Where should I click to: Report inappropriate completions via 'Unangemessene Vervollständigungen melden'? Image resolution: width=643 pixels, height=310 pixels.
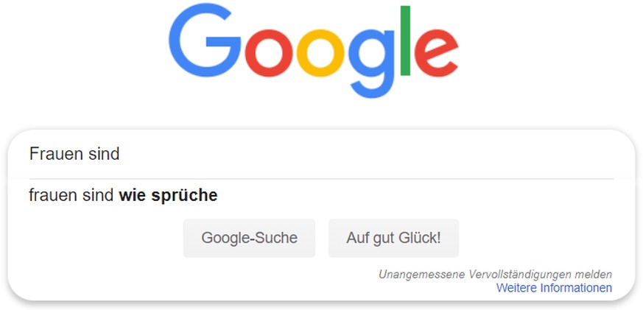pyautogui.click(x=495, y=275)
